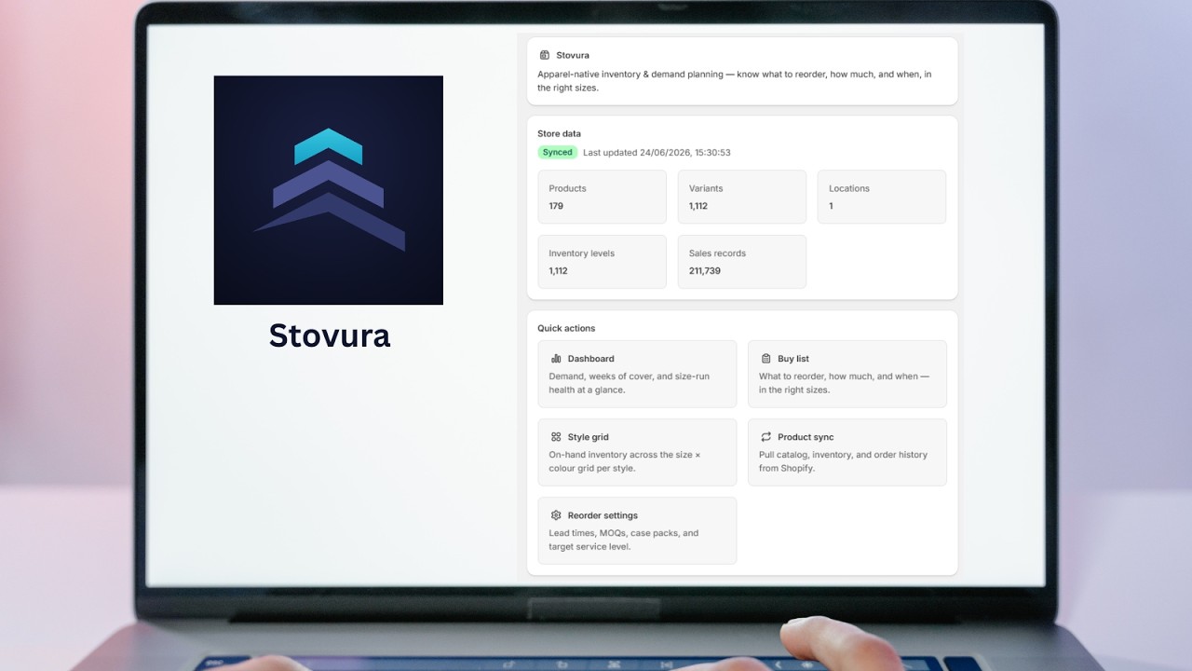Select the Variants count card
The image size is (1192, 671).
pyautogui.click(x=742, y=197)
